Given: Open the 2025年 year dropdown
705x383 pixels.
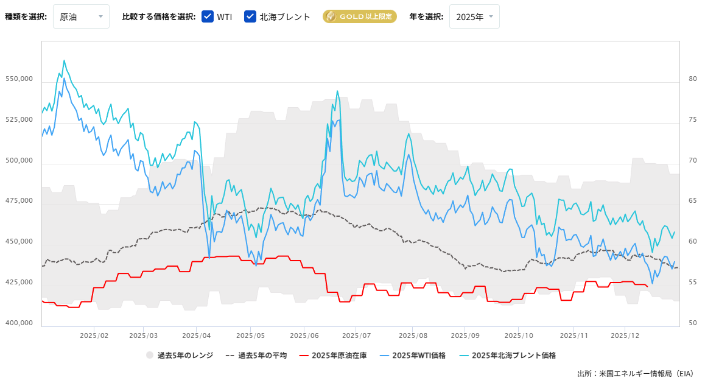Looking at the screenshot, I should pos(474,16).
